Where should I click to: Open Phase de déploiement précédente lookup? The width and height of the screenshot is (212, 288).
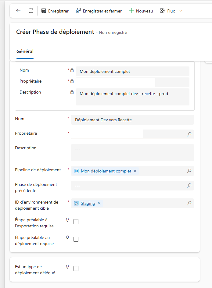click(189, 186)
